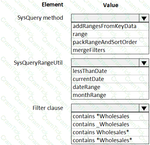Click the SysQuery method label
The width and height of the screenshot is (150, 145).
(40, 18)
